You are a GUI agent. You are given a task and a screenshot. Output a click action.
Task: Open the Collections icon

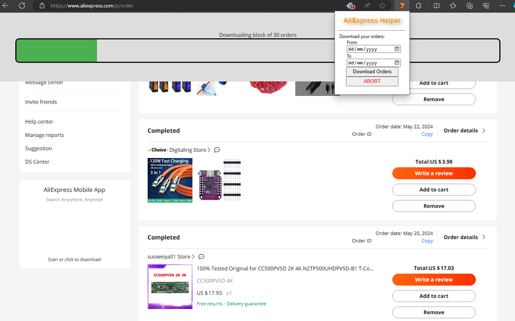point(470,6)
